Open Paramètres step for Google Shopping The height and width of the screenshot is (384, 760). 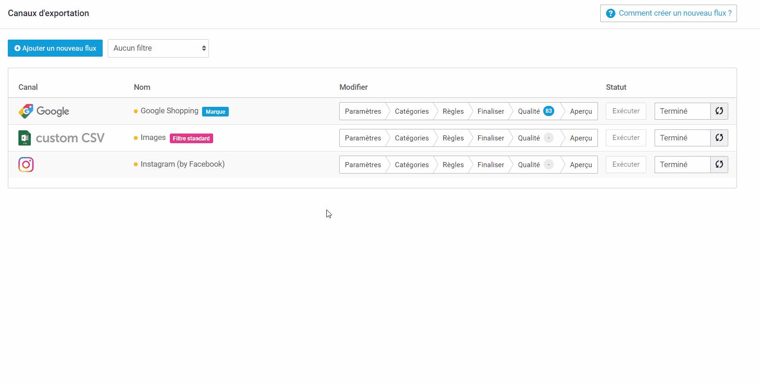[363, 111]
